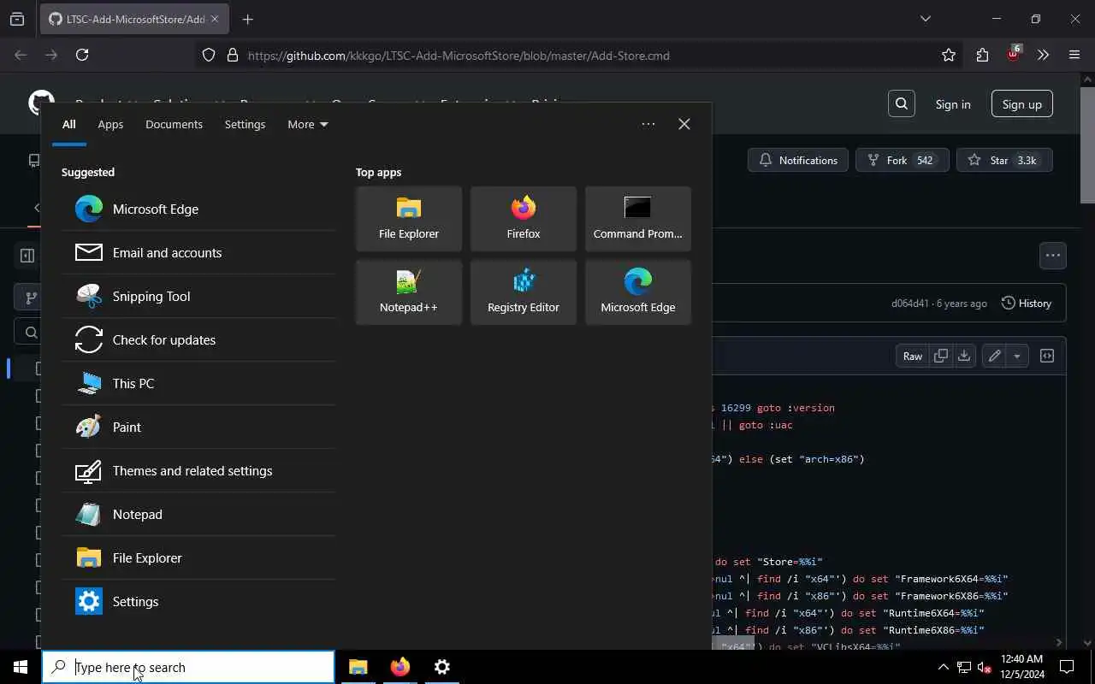This screenshot has width=1095, height=684.
Task: Click the Type here to search box
Action: tap(188, 667)
